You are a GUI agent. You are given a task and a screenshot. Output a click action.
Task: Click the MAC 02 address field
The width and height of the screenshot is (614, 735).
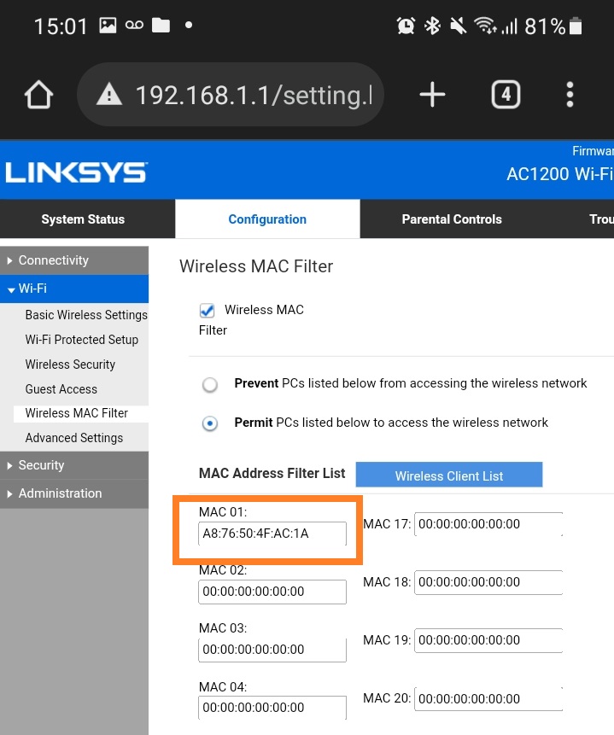(x=272, y=592)
